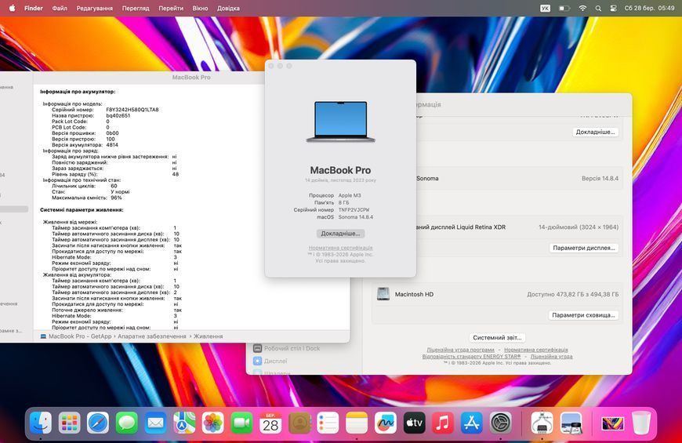Viewport: 682px width, 443px height.
Task: Open App Store from the Dock
Action: pyautogui.click(x=471, y=423)
